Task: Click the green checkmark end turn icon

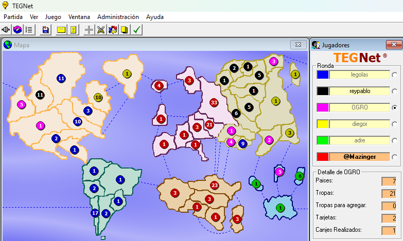Action: (136, 30)
